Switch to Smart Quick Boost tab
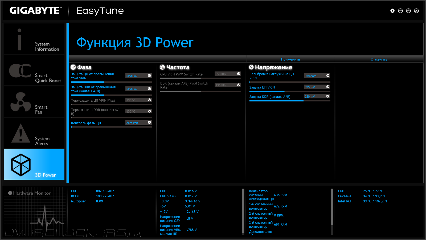 pyautogui.click(x=34, y=70)
